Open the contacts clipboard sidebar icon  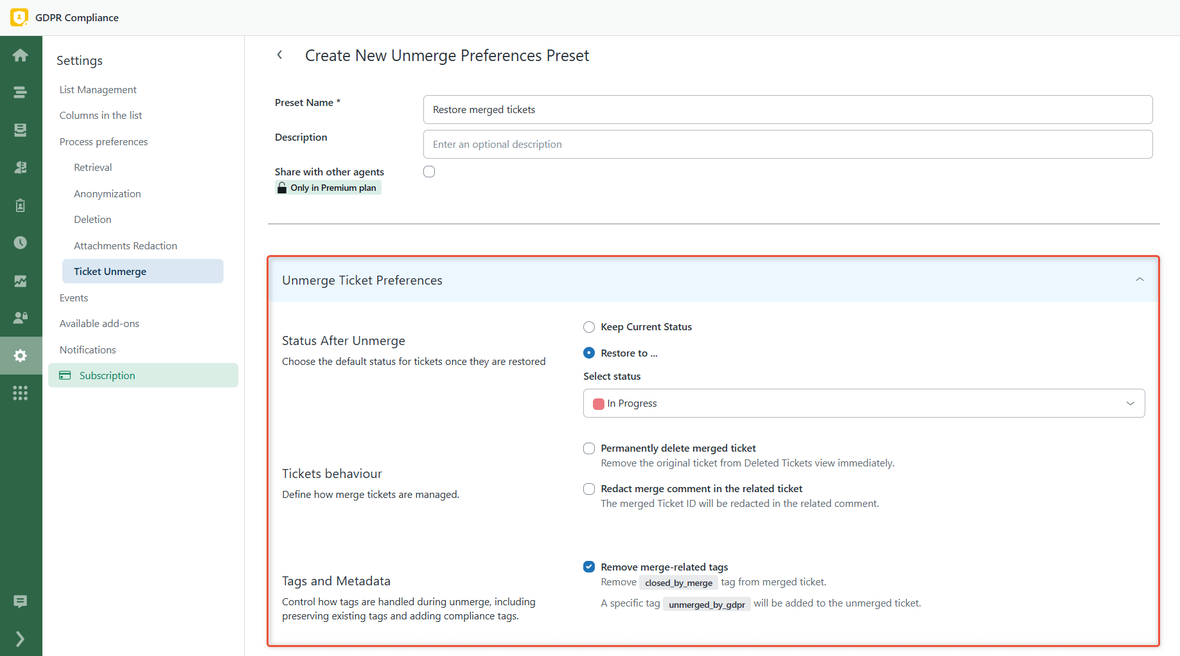tap(21, 205)
